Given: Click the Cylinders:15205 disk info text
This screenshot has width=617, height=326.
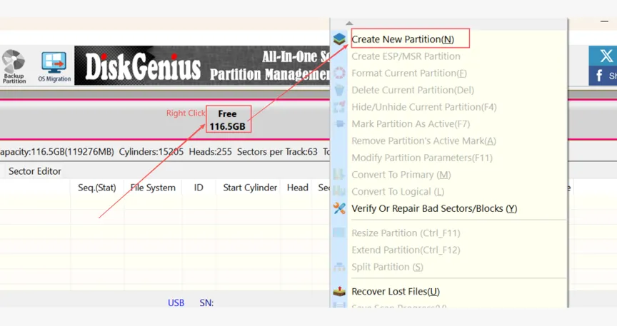Looking at the screenshot, I should [151, 152].
